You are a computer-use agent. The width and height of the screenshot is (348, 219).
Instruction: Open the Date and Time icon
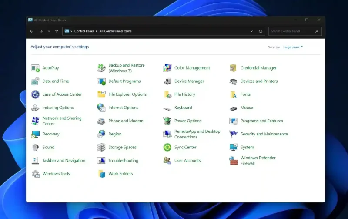coord(35,81)
